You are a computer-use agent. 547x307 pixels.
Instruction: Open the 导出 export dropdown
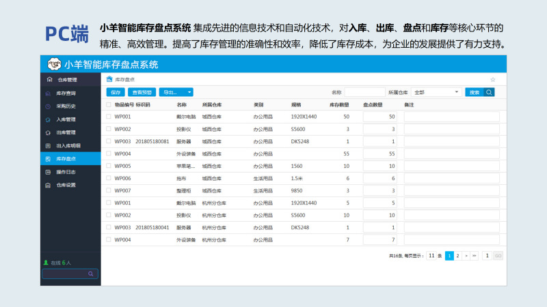(176, 92)
